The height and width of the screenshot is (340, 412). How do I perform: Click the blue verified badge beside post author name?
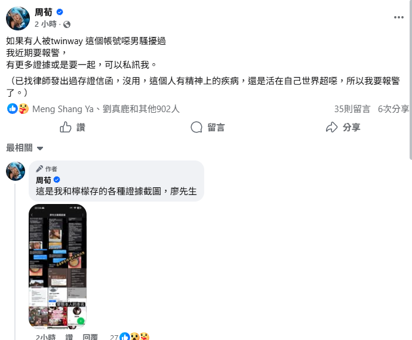tap(60, 12)
